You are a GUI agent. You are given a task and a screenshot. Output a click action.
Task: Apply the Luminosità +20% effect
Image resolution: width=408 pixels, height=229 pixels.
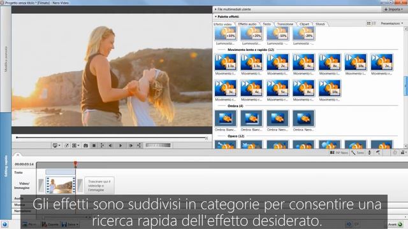(x=251, y=34)
